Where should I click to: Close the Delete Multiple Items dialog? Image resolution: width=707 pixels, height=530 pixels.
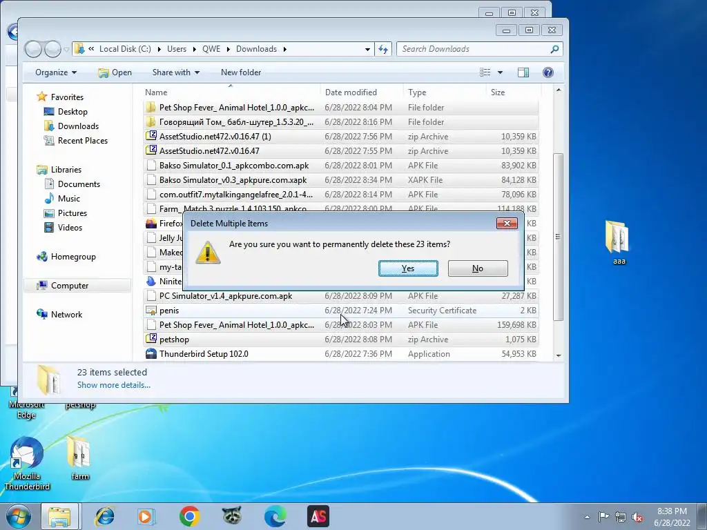[507, 223]
